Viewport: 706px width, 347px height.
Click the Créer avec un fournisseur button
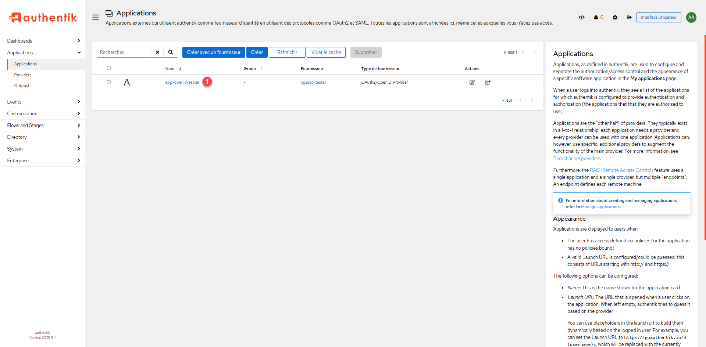point(213,52)
